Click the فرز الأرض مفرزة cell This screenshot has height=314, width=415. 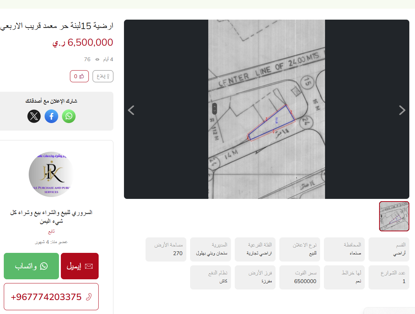click(255, 277)
